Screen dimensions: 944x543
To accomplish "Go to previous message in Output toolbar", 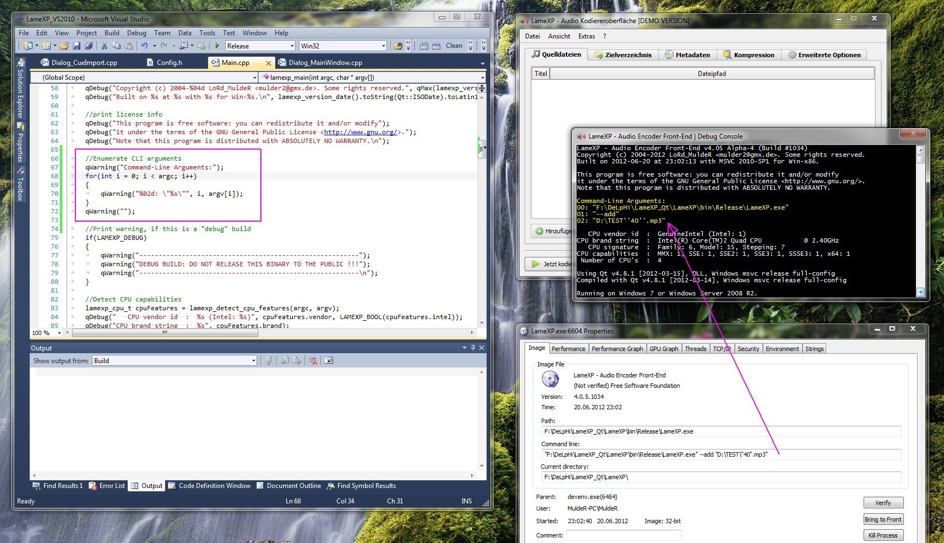I will click(x=285, y=360).
